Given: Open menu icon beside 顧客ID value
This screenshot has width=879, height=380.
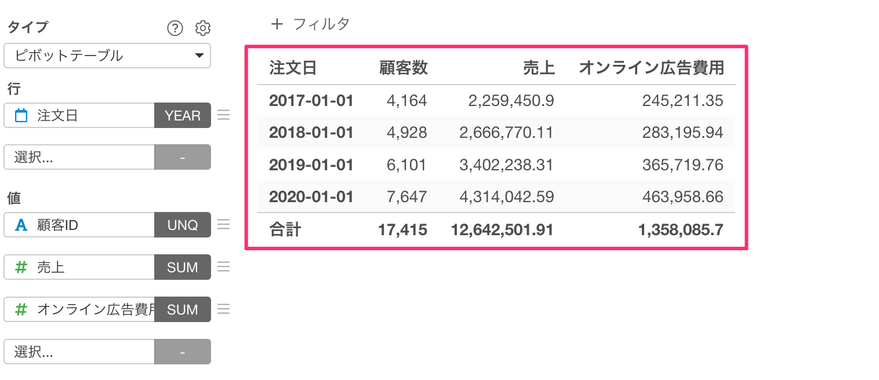Looking at the screenshot, I should [223, 225].
